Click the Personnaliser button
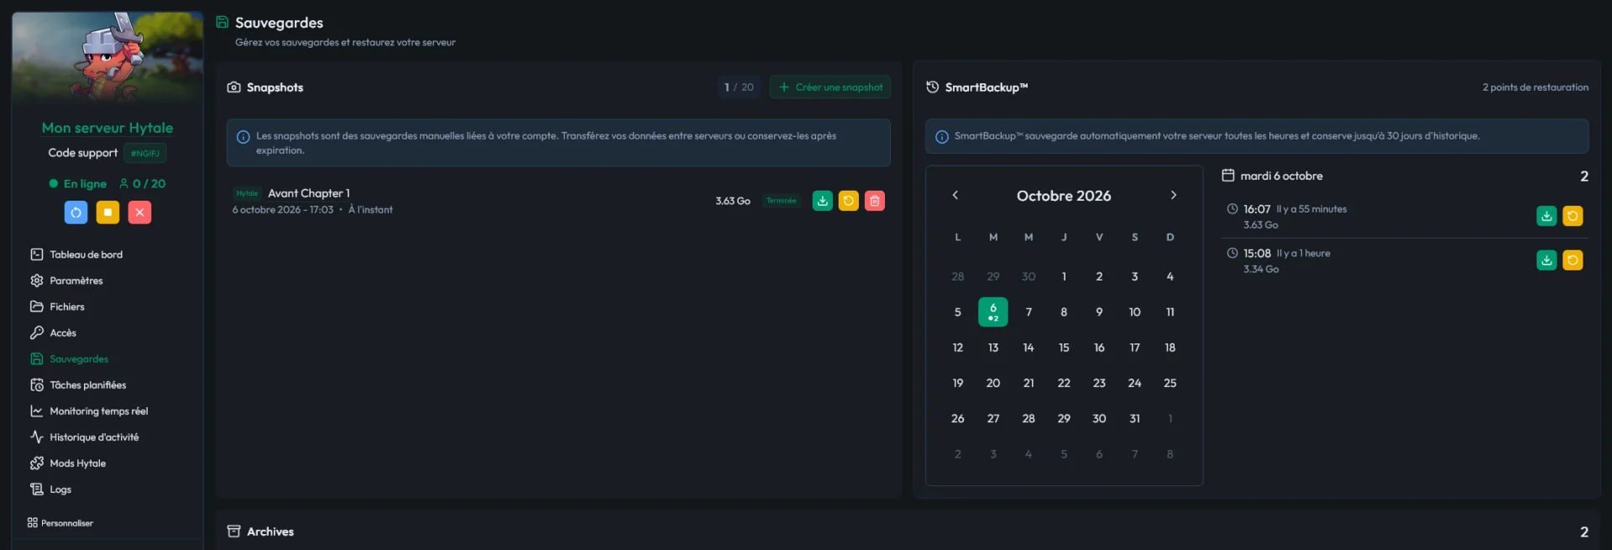Image resolution: width=1612 pixels, height=550 pixels. [x=60, y=522]
